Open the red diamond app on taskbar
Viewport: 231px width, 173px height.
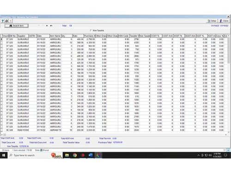(83, 155)
